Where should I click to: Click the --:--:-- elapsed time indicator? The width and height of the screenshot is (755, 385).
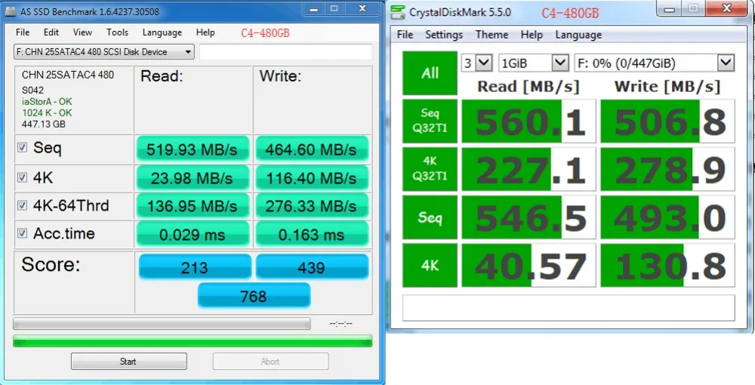tap(341, 324)
